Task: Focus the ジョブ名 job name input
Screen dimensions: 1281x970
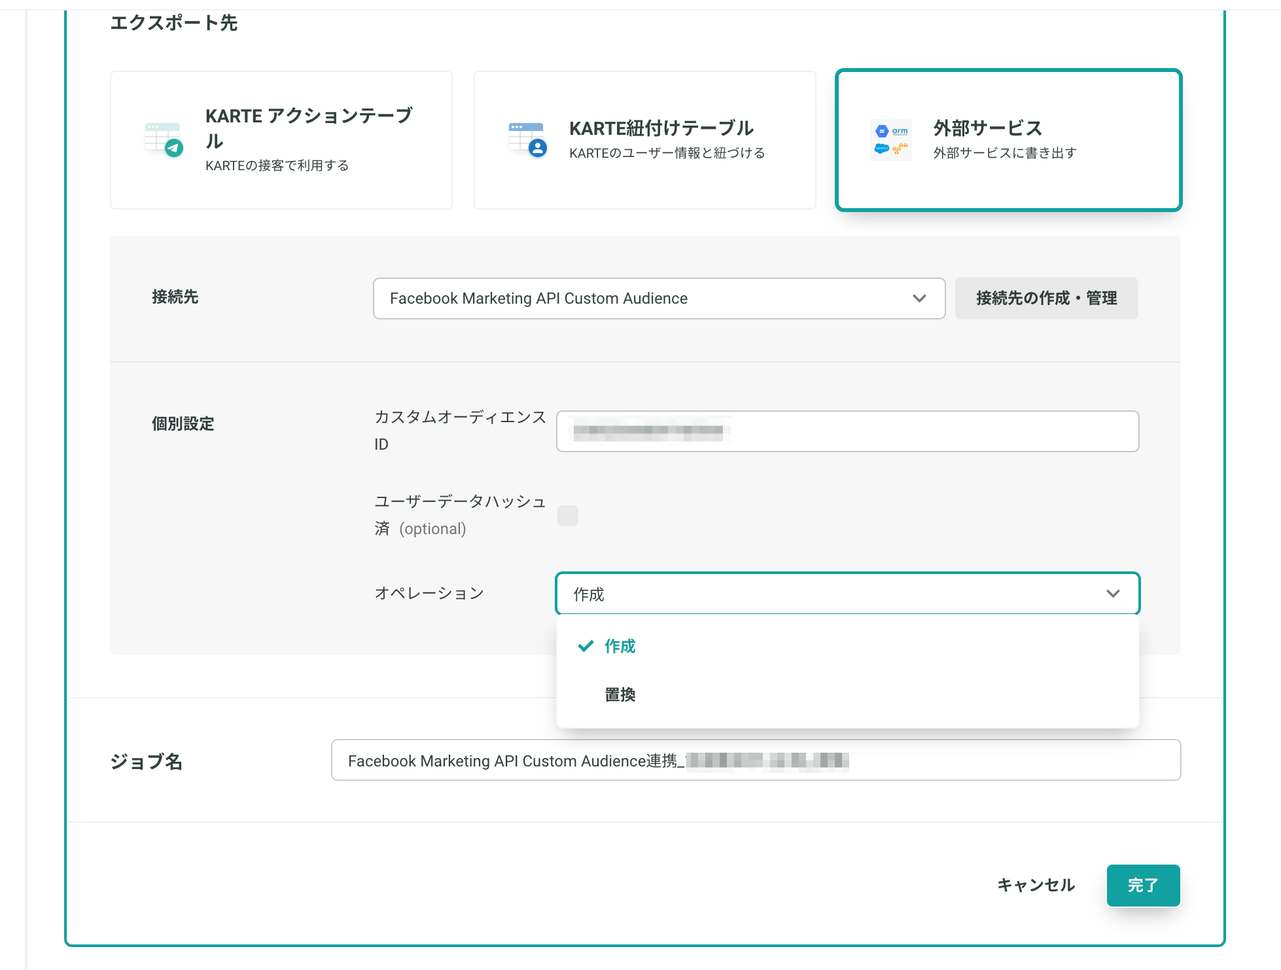Action: (756, 760)
